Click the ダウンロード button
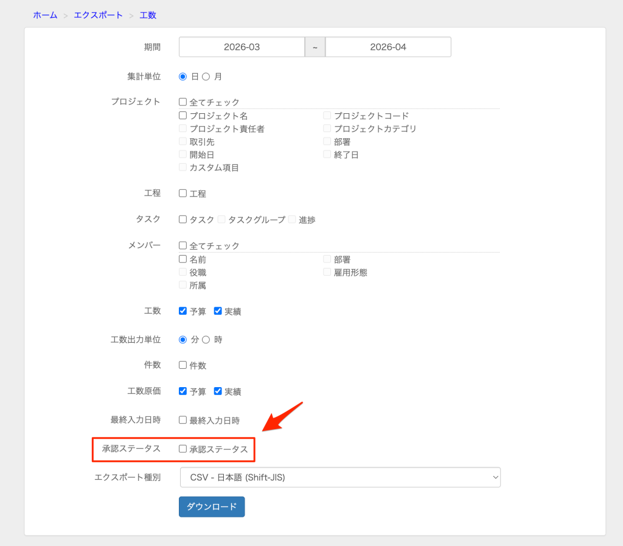The height and width of the screenshot is (546, 623). tap(212, 506)
